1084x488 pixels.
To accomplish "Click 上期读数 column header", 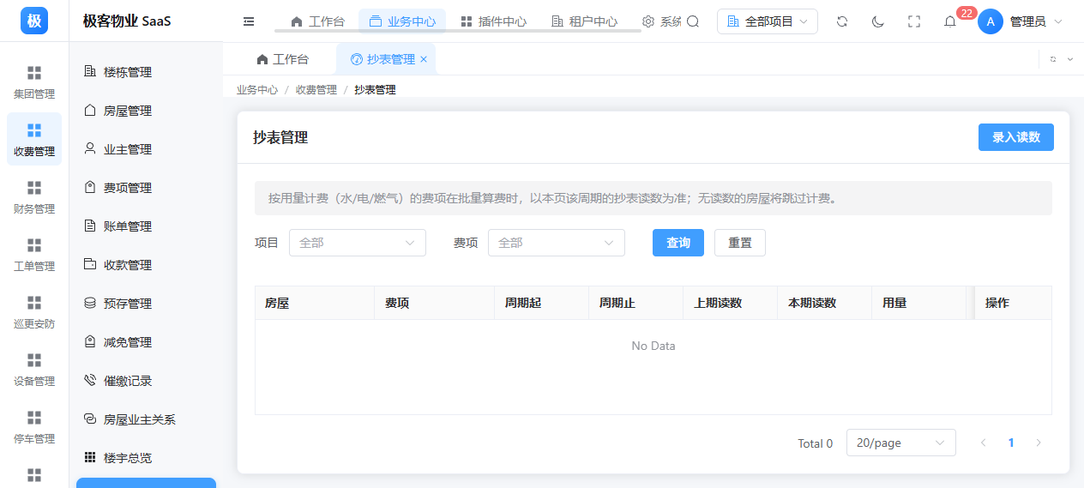I will 731,303.
